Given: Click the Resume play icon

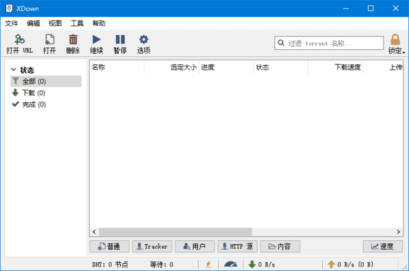Looking at the screenshot, I should [96, 40].
